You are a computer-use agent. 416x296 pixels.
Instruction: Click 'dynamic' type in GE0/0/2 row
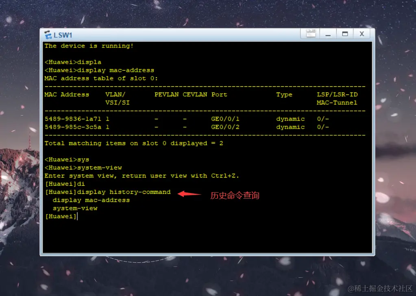tap(290, 127)
